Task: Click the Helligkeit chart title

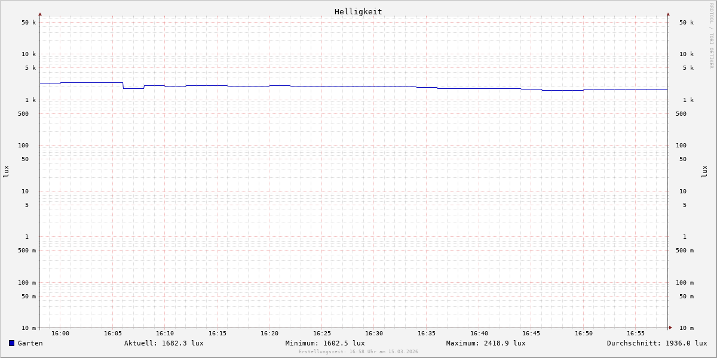Action: (358, 11)
